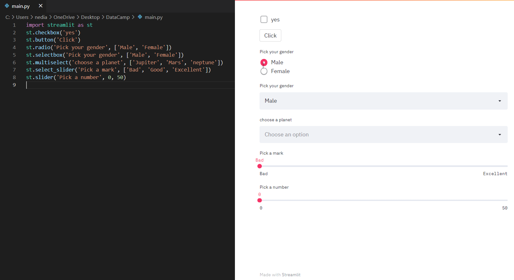Open the Users breadcrumb folder
The image size is (514, 280).
[x=22, y=17]
